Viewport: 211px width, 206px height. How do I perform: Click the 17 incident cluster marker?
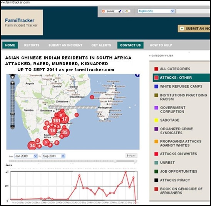pyautogui.click(x=65, y=119)
